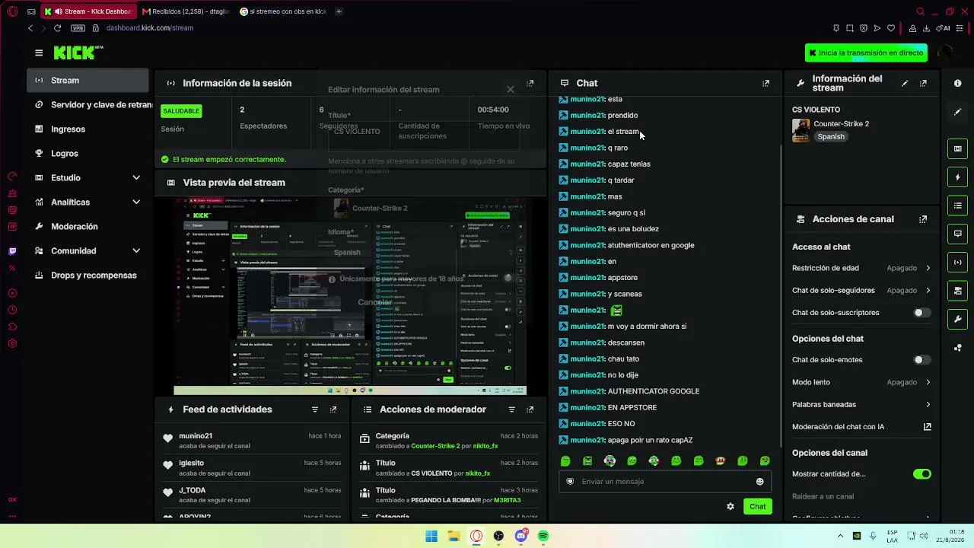Open Drops y recompensas in the sidebar

tap(88, 275)
